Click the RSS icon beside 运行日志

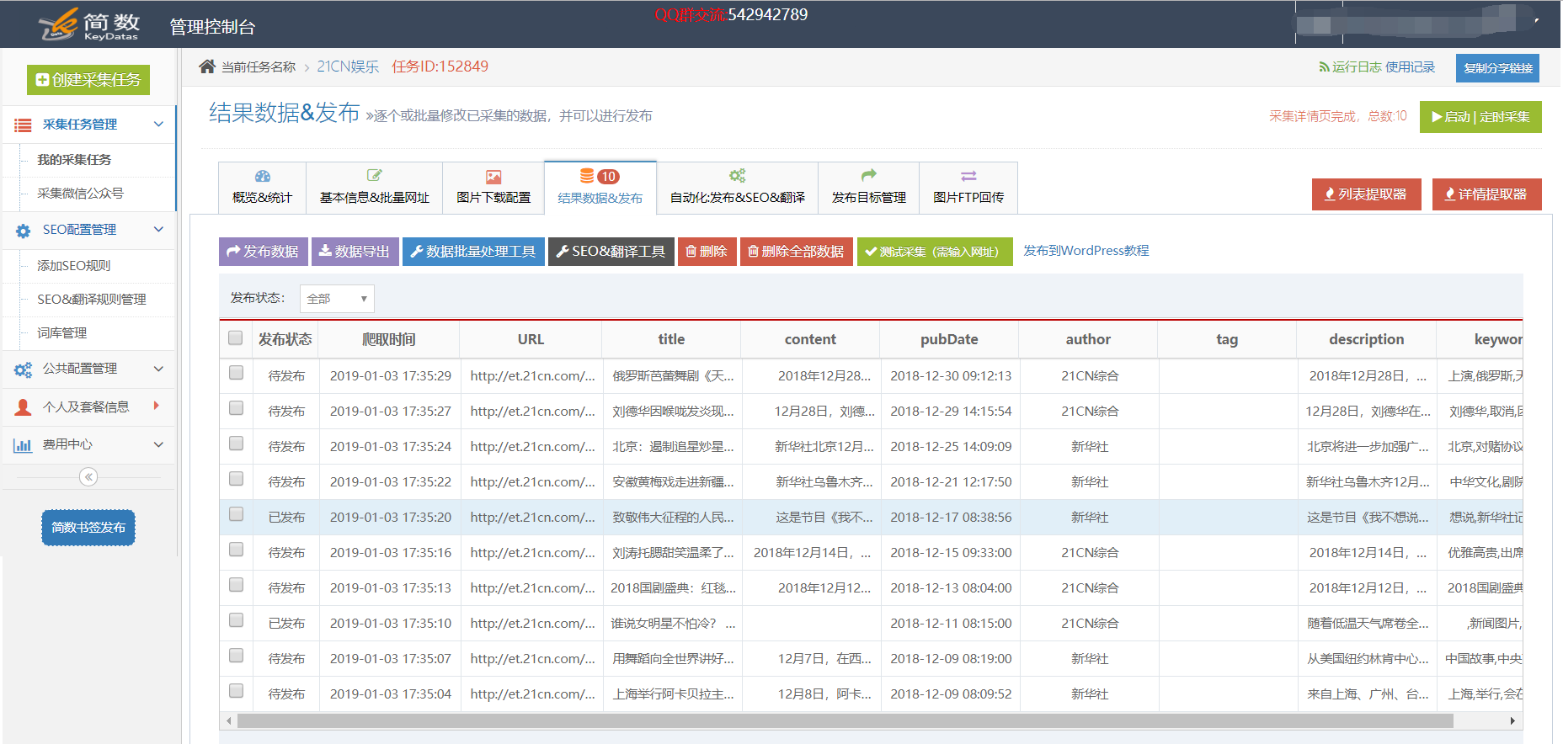[1324, 67]
